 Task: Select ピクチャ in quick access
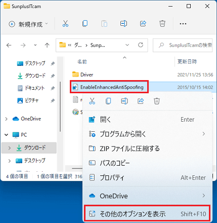pyautogui.click(x=28, y=100)
